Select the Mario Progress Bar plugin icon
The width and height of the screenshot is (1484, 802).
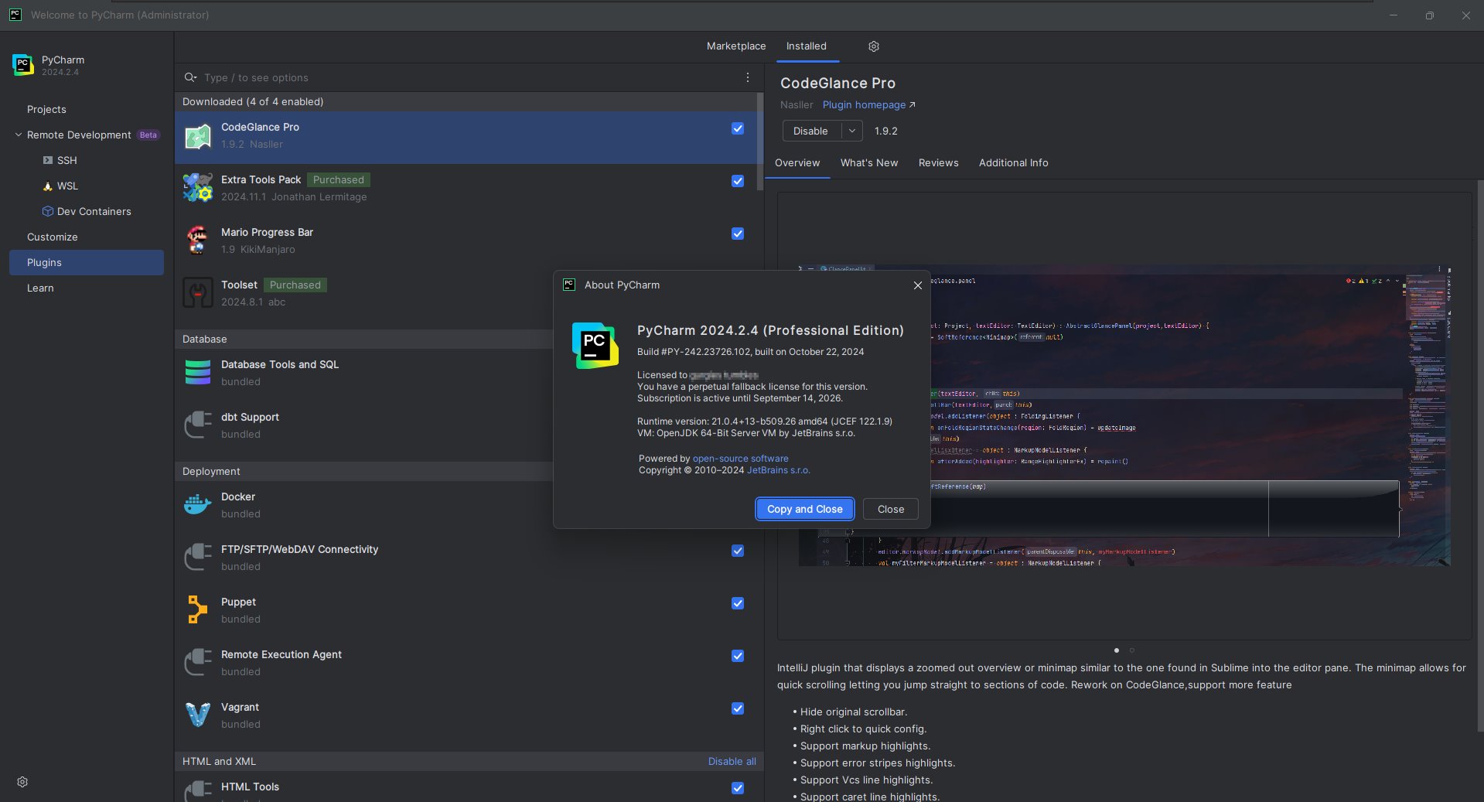[x=198, y=241]
